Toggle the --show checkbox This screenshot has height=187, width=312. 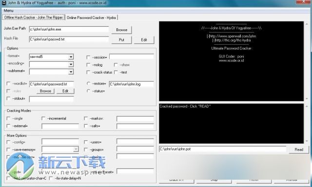tap(116, 65)
